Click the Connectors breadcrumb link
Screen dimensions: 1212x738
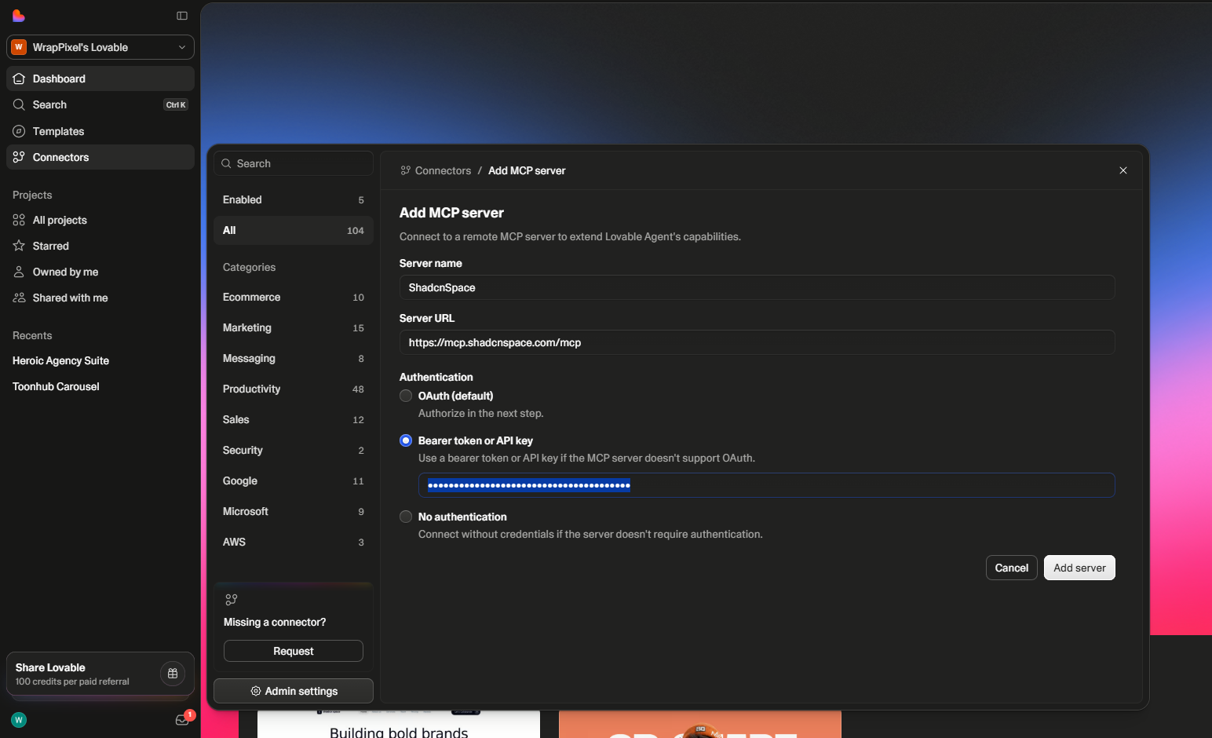pyautogui.click(x=443, y=170)
